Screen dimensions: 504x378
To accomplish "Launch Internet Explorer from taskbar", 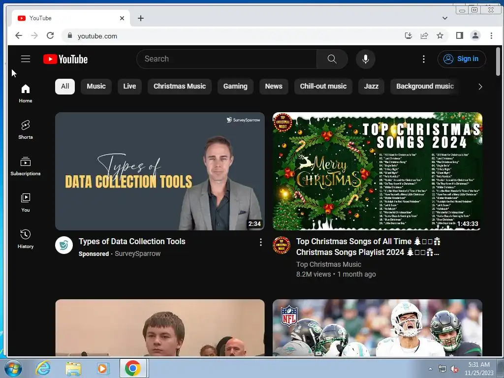I will [43, 368].
